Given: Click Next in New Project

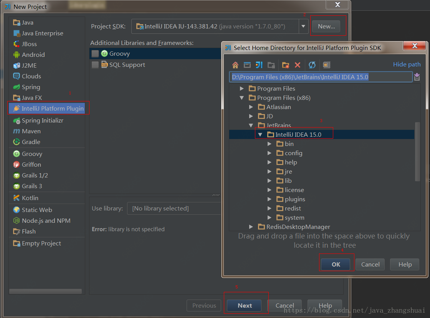Looking at the screenshot, I should point(245,306).
